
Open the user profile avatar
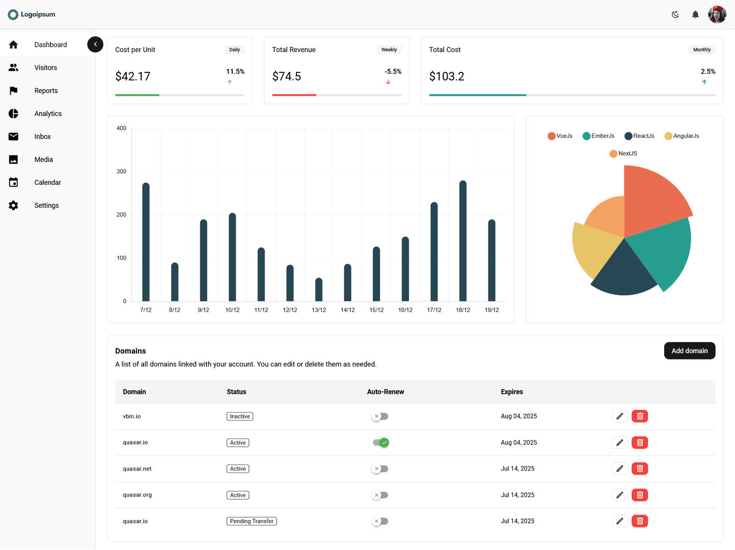(x=717, y=14)
